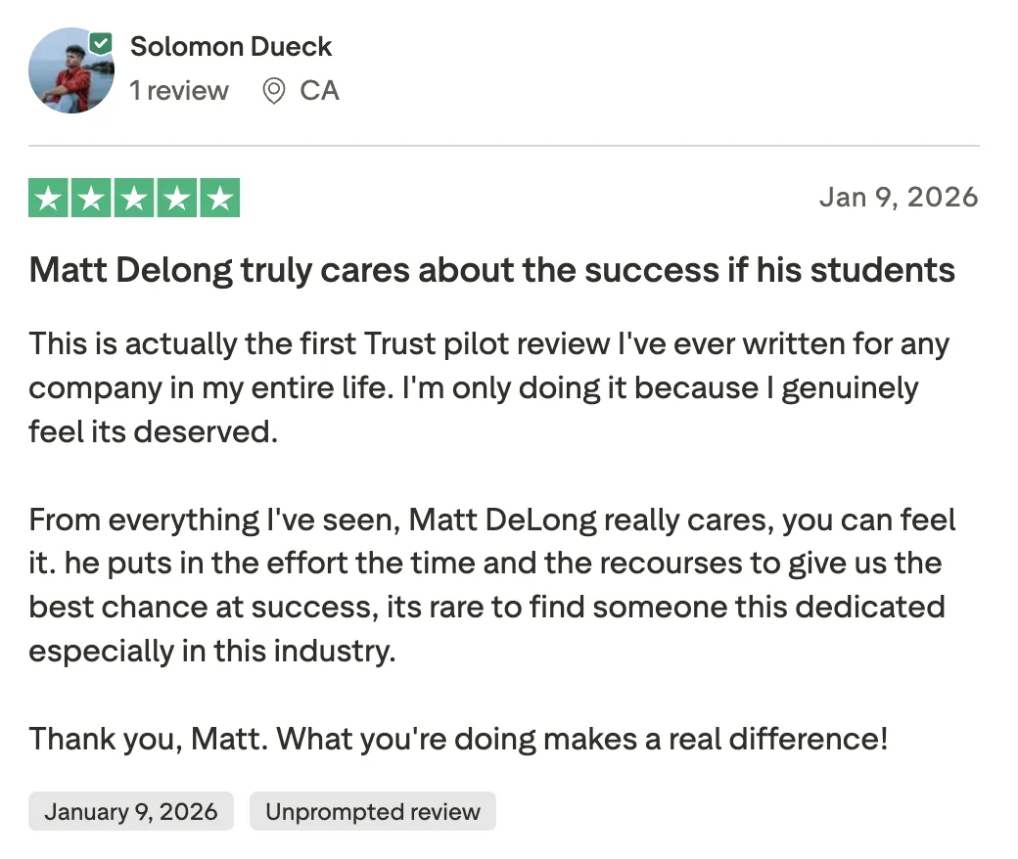Click the 'January 9, 2026' tag
The image size is (1018, 859).
[131, 812]
